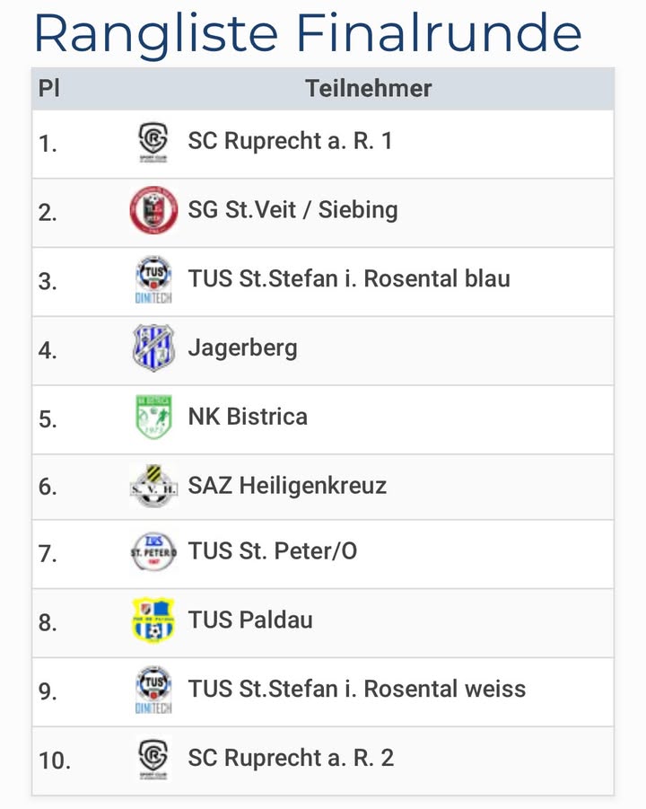Click the TUS St.Stefan blau team logo

click(153, 279)
